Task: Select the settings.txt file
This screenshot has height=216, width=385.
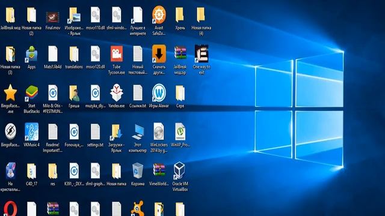Action: pyautogui.click(x=95, y=132)
